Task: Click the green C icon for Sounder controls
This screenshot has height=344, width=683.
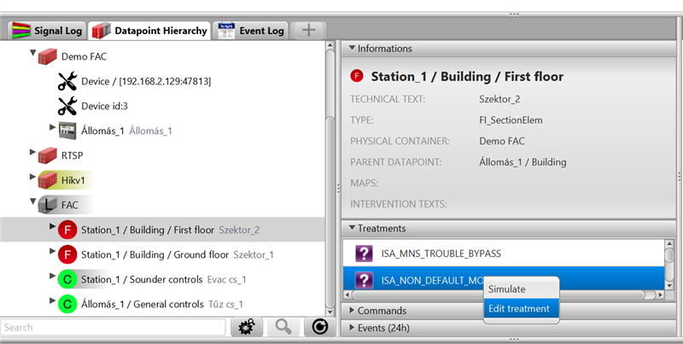Action: (67, 278)
